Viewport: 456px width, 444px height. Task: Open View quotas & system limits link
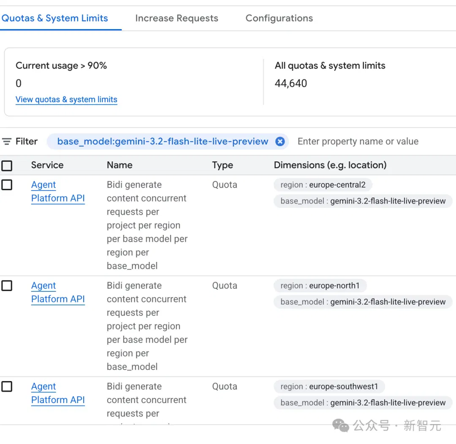pyautogui.click(x=66, y=100)
